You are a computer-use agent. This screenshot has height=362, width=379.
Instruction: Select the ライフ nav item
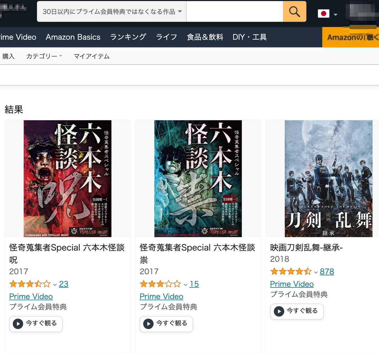pos(166,37)
